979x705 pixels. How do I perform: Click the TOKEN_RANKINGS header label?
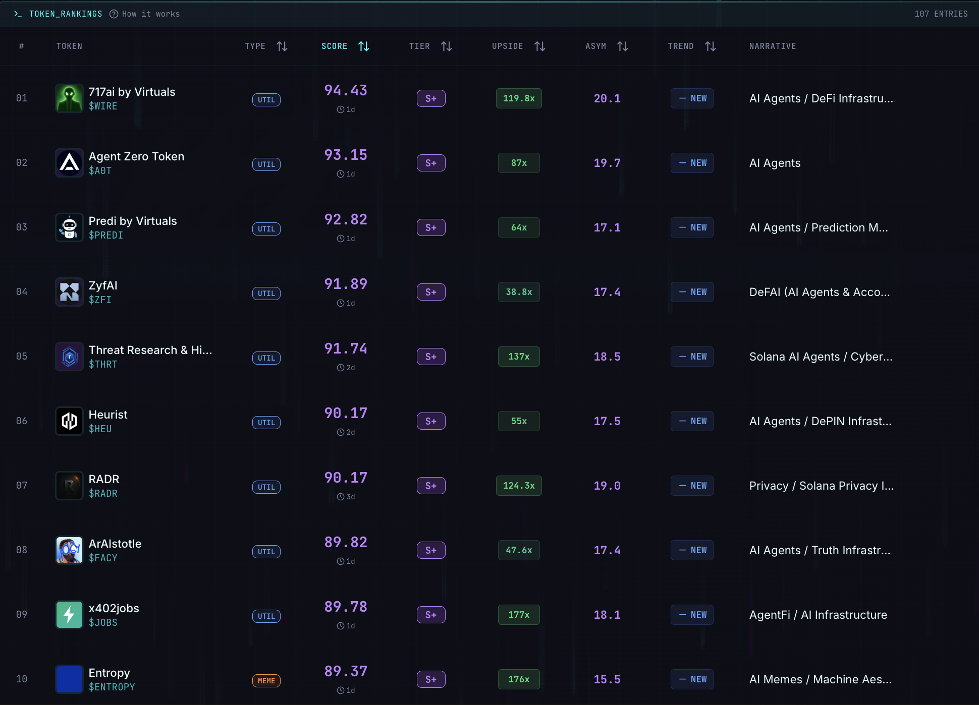point(65,14)
